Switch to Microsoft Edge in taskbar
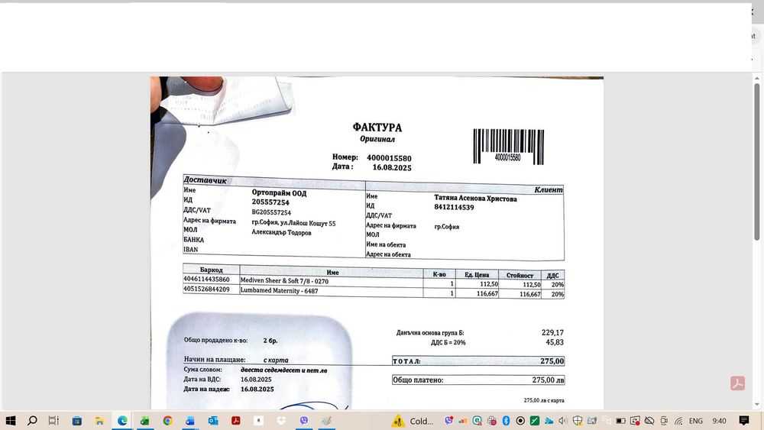Image resolution: width=764 pixels, height=430 pixels. tap(122, 421)
